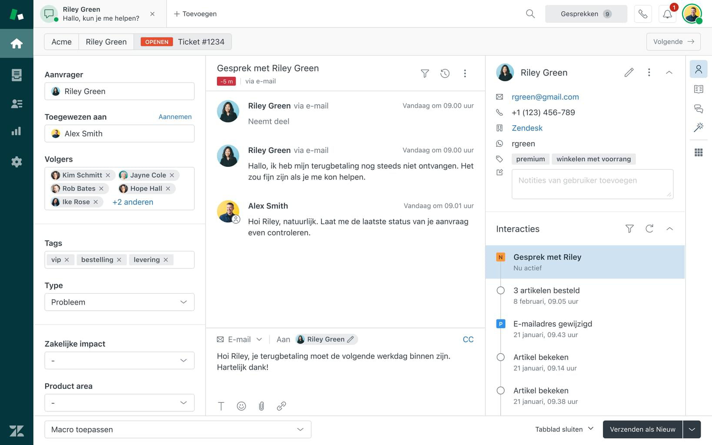Image resolution: width=712 pixels, height=445 pixels.
Task: Click the magic wand icon in right rail
Action: click(x=699, y=127)
